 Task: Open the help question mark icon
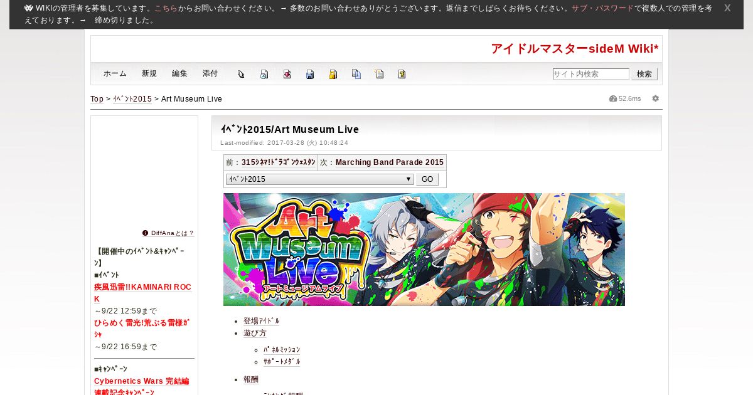pos(402,74)
